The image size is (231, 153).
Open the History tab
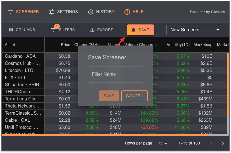(101, 12)
